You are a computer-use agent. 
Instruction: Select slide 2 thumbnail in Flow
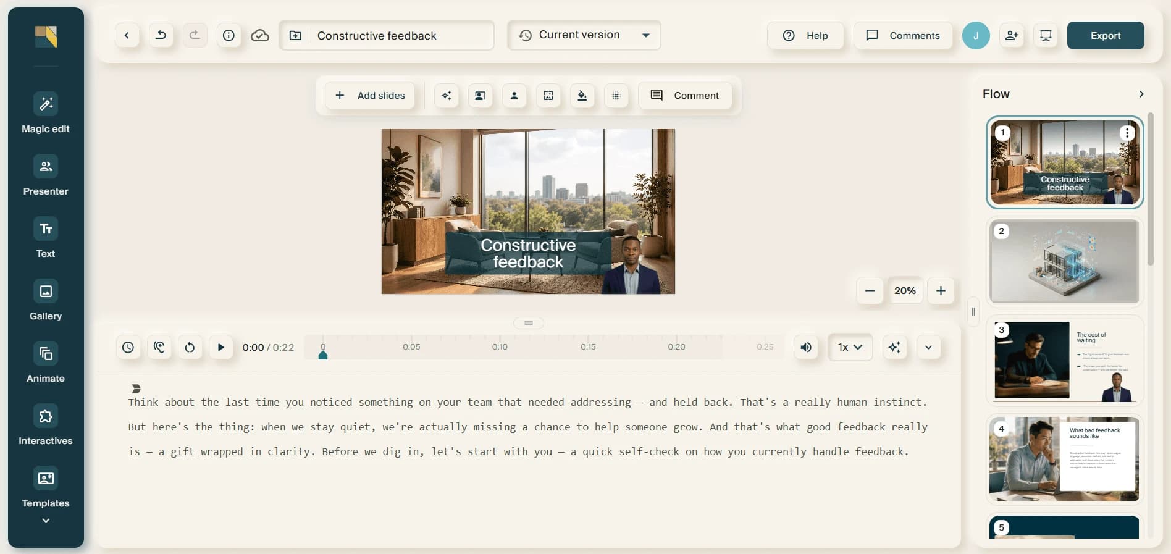[x=1065, y=261]
